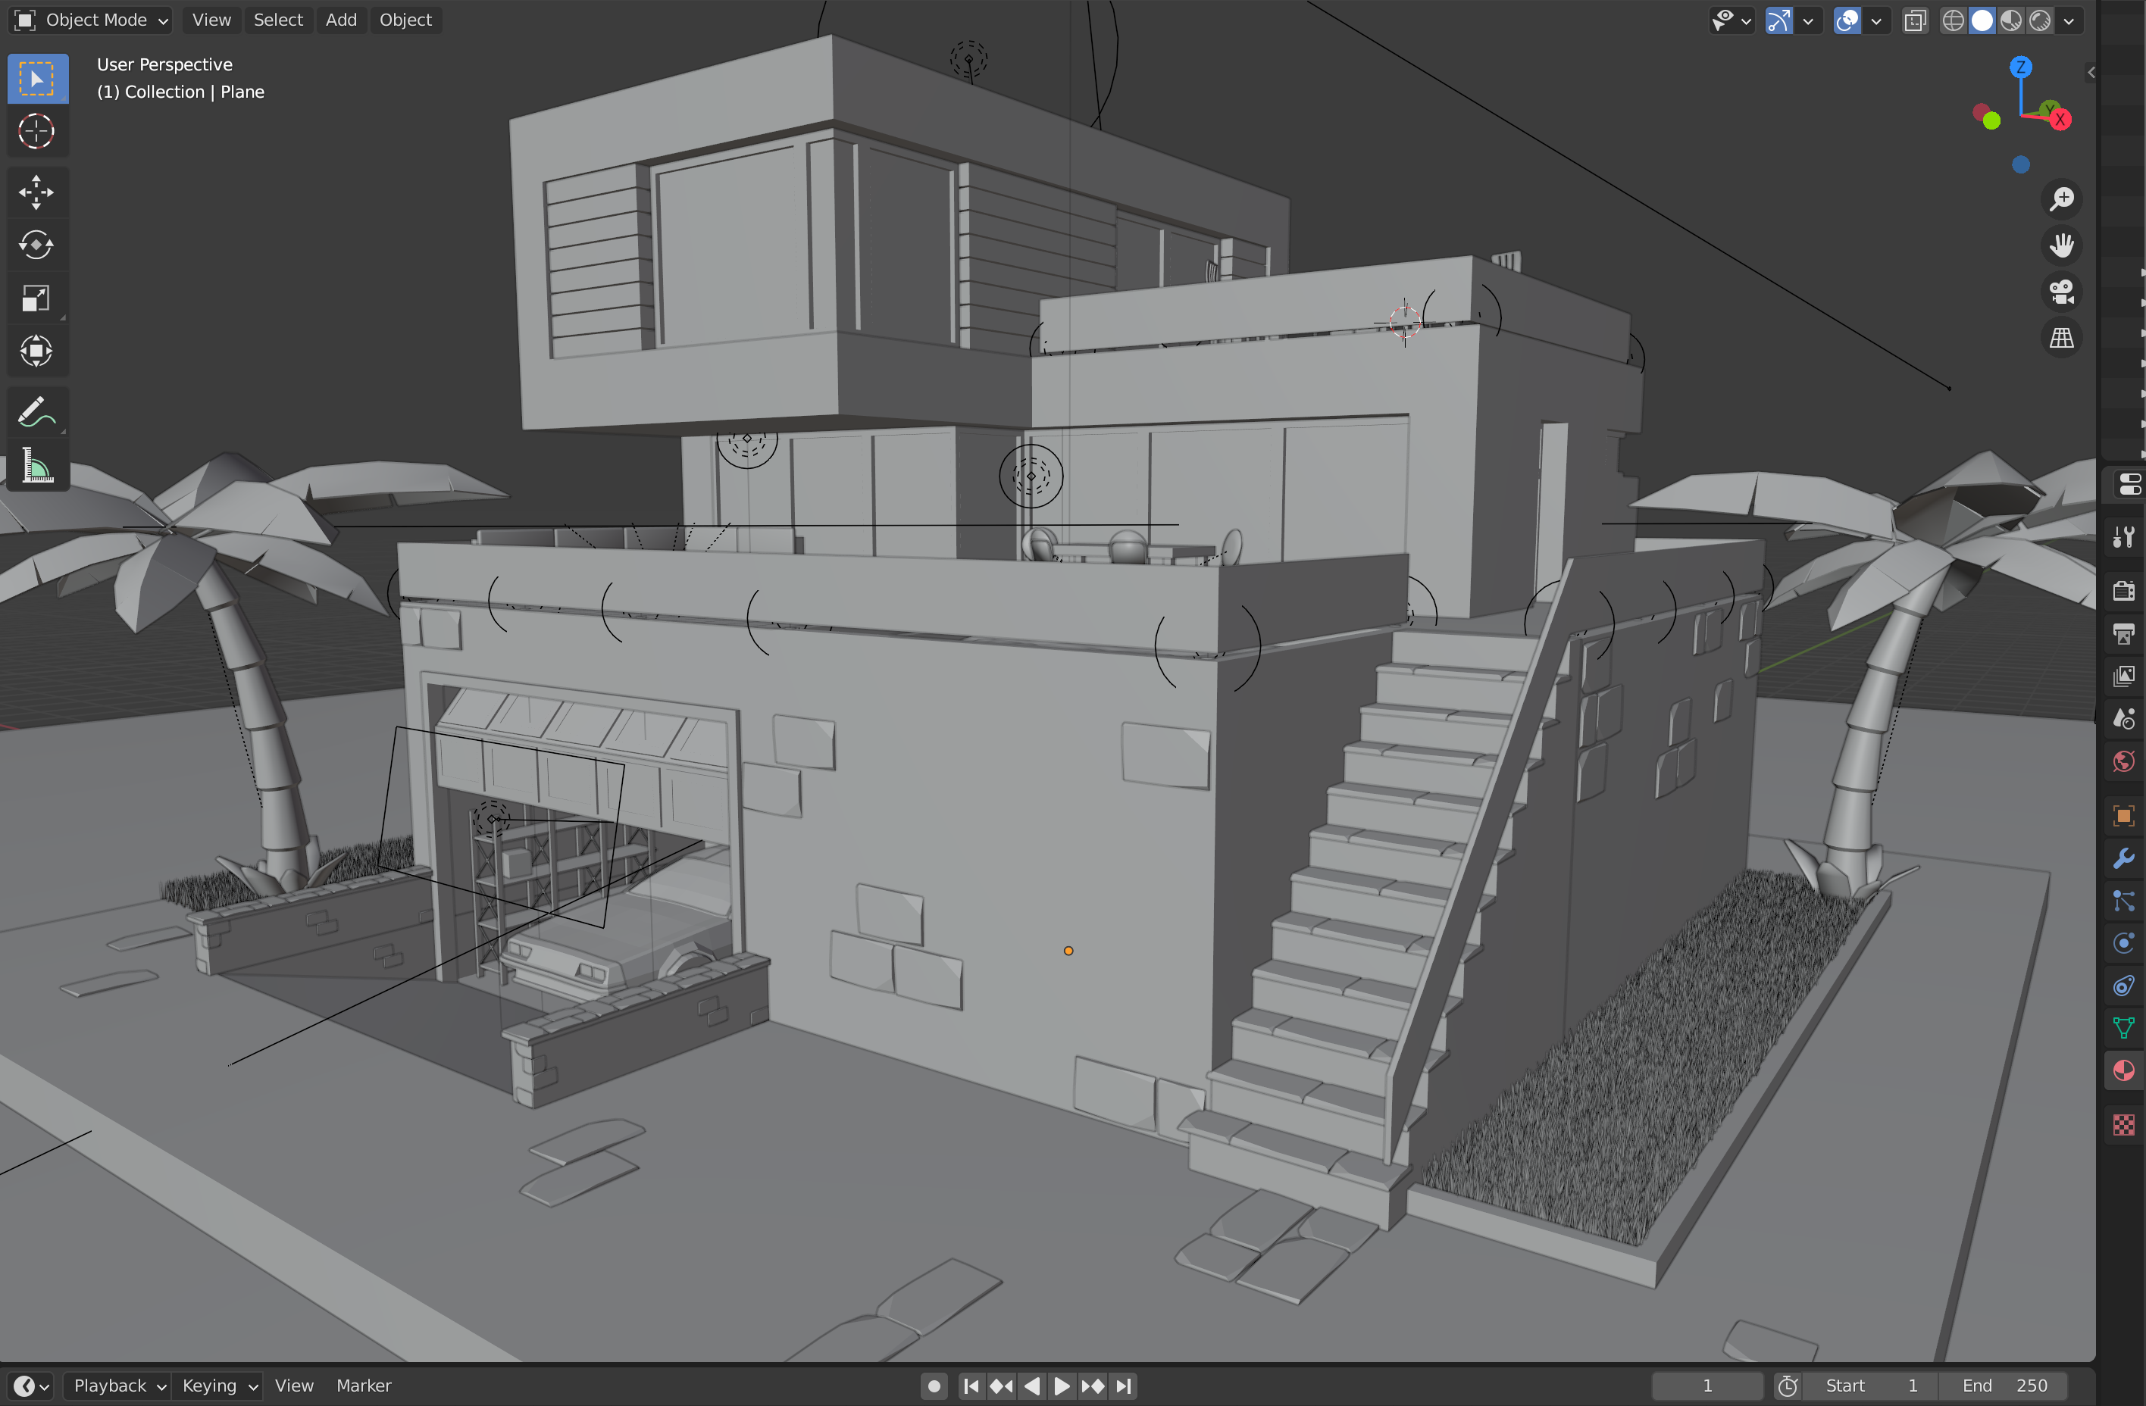Switch to Rendered viewport shading
Viewport: 2146px width, 1406px height.
click(x=2040, y=20)
